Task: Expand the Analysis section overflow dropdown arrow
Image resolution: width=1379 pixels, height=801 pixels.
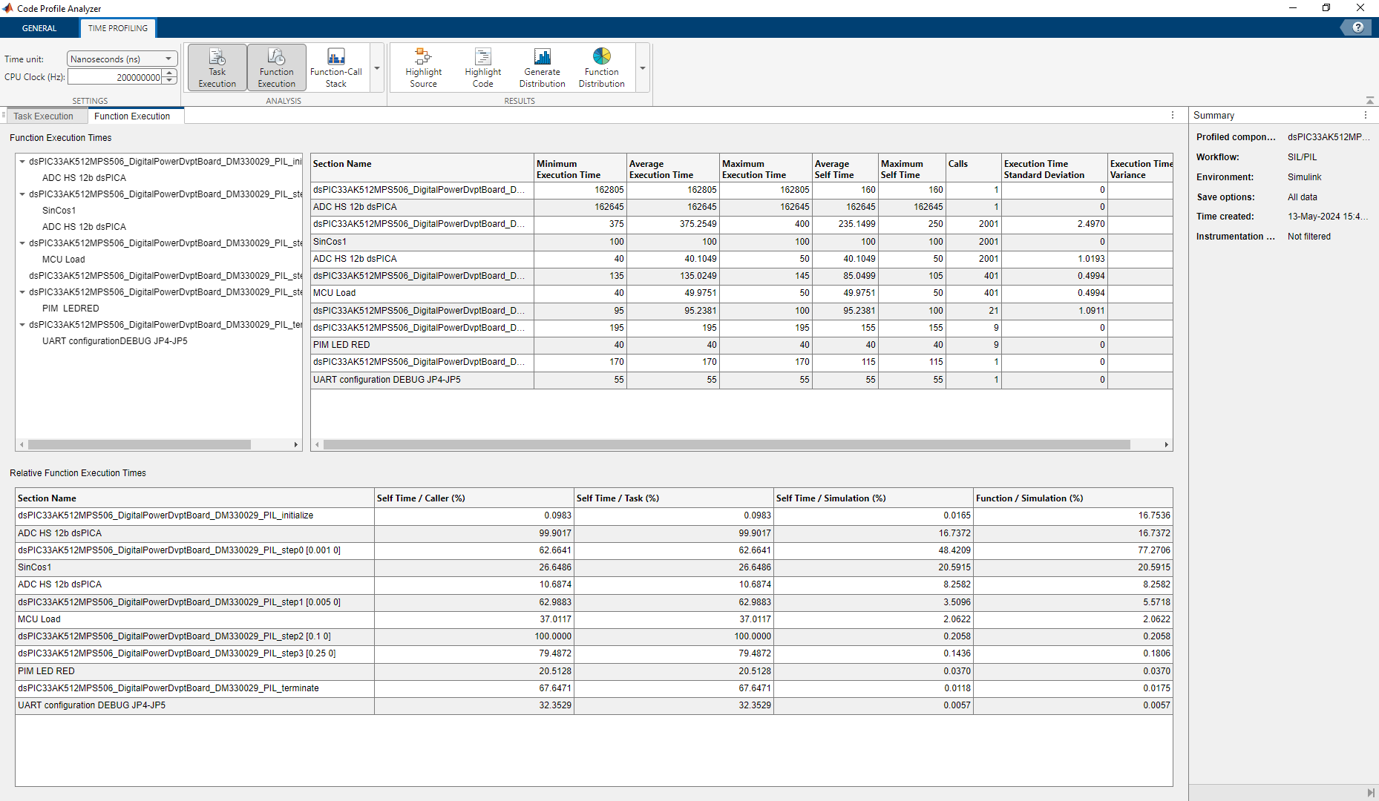Action: [x=376, y=67]
